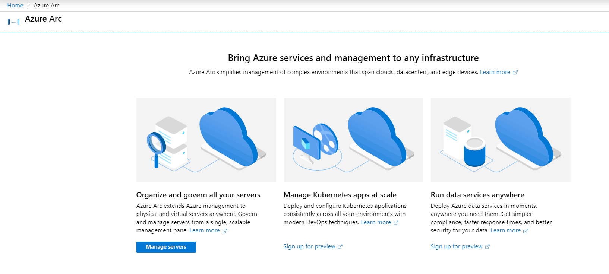609x274 pixels.
Task: Select Azure Arc breadcrumb item
Action: pos(47,5)
